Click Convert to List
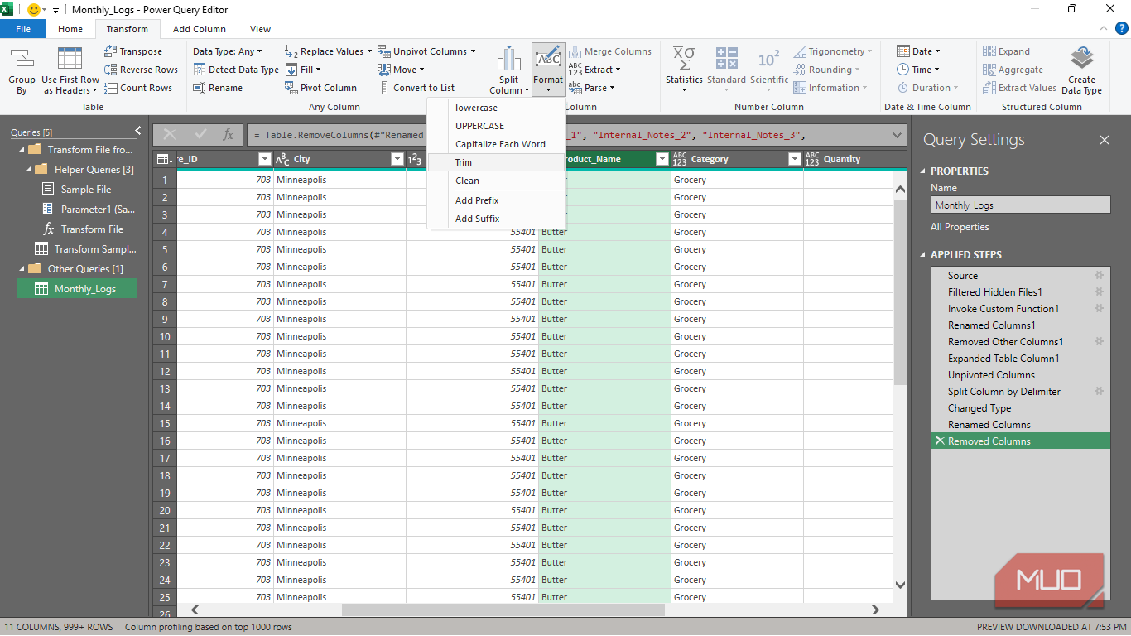1131x636 pixels. (x=416, y=88)
